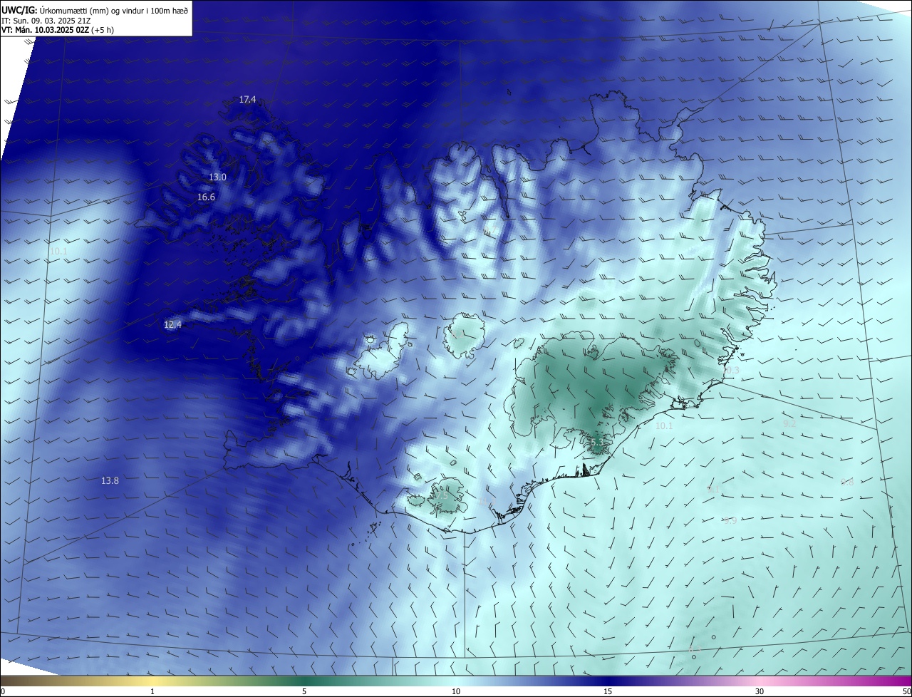Click the 0 tick on the color scale
The height and width of the screenshot is (697, 912).
click(x=3, y=691)
